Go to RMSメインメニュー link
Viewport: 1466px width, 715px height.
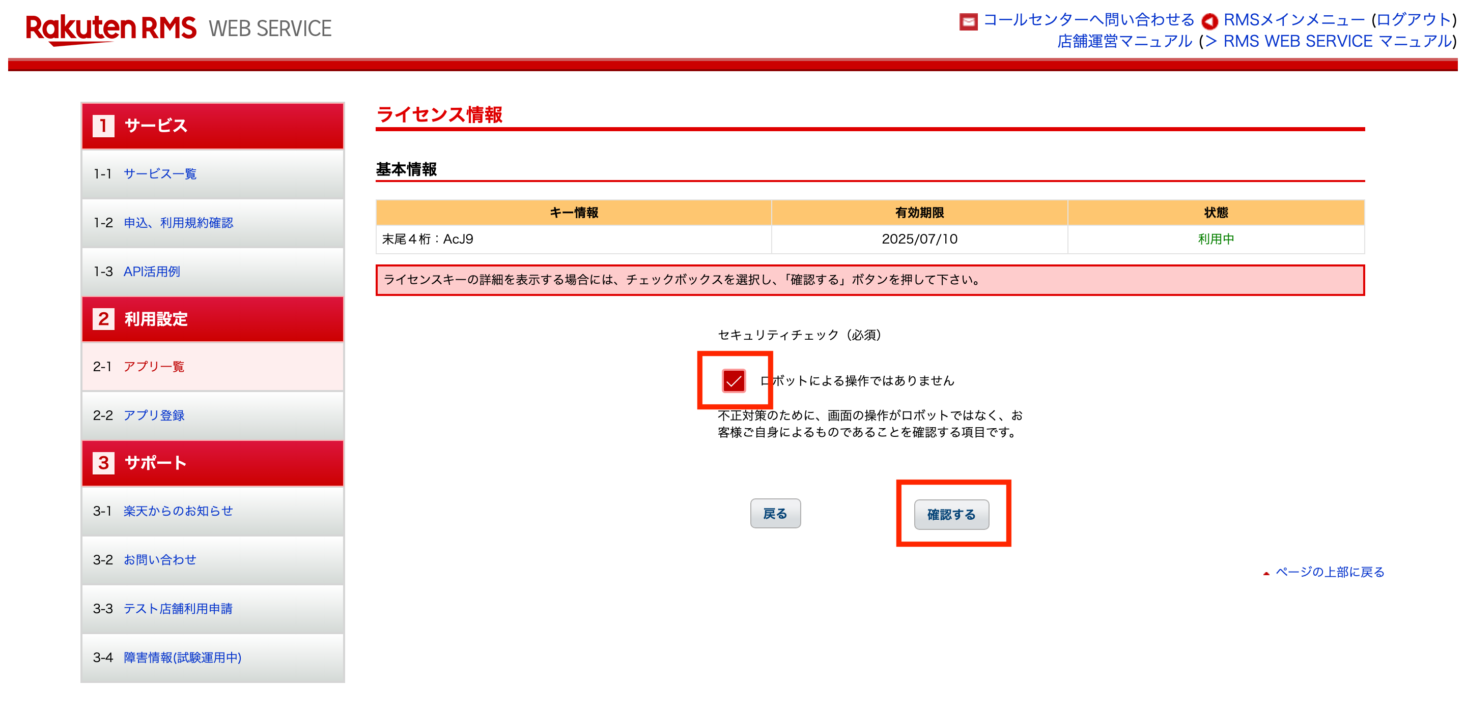1293,20
